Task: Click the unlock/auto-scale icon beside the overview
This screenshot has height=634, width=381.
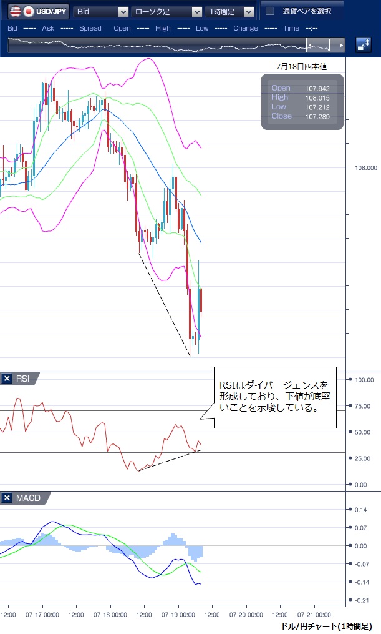Action: pyautogui.click(x=364, y=45)
